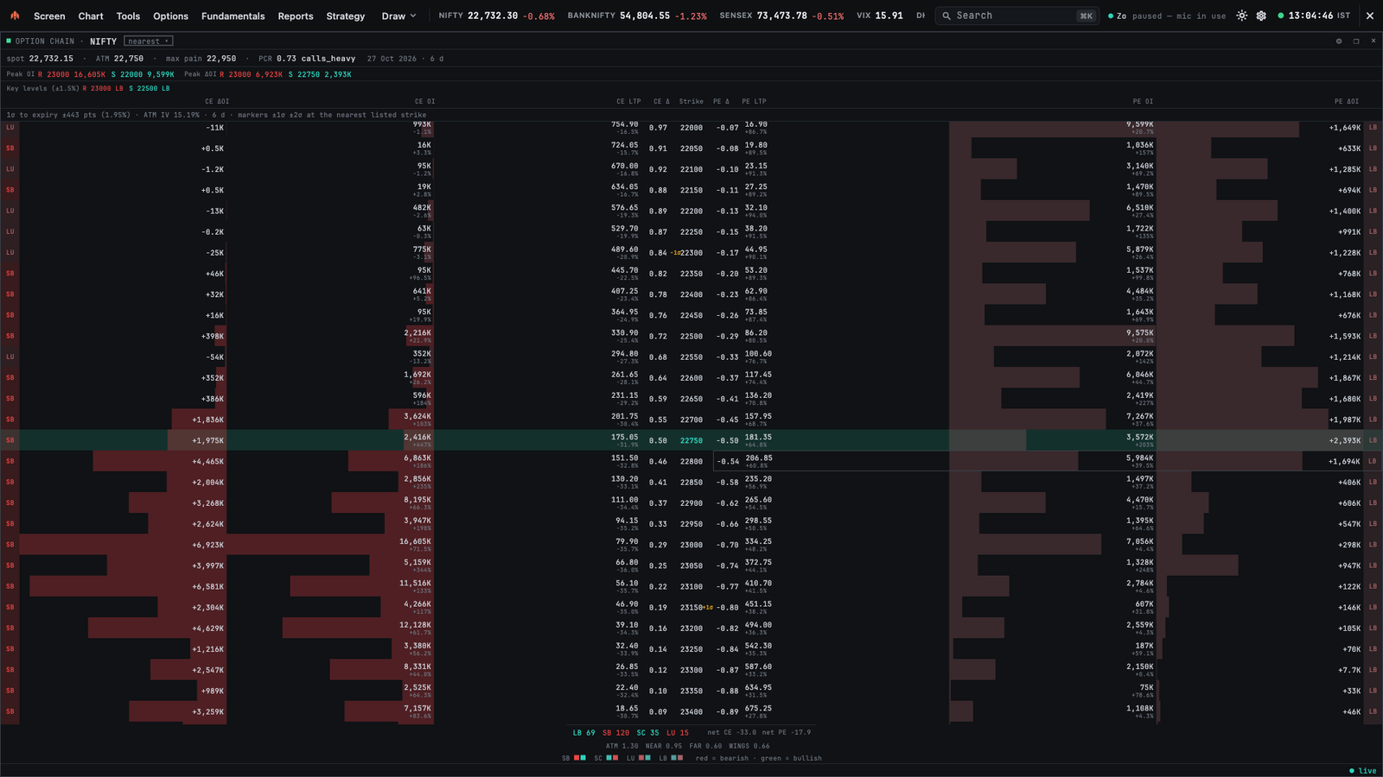Image resolution: width=1383 pixels, height=777 pixels.
Task: Select the ATM strike 22750 row
Action: [691, 440]
